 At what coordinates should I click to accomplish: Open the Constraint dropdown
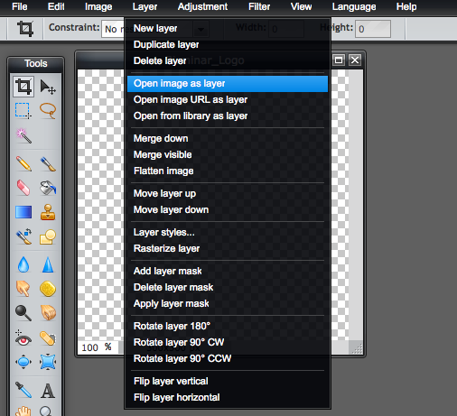pyautogui.click(x=113, y=29)
